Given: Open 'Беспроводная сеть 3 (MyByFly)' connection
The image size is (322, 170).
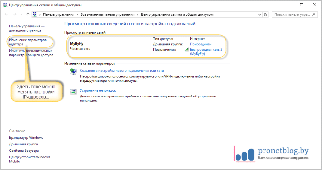Looking at the screenshot, I should 206,52.
